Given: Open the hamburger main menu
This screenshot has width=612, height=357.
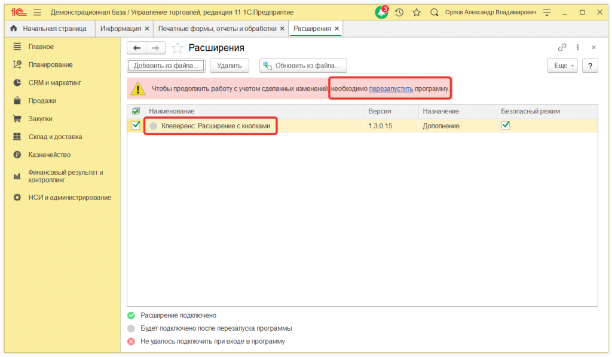Looking at the screenshot, I should click(x=37, y=12).
